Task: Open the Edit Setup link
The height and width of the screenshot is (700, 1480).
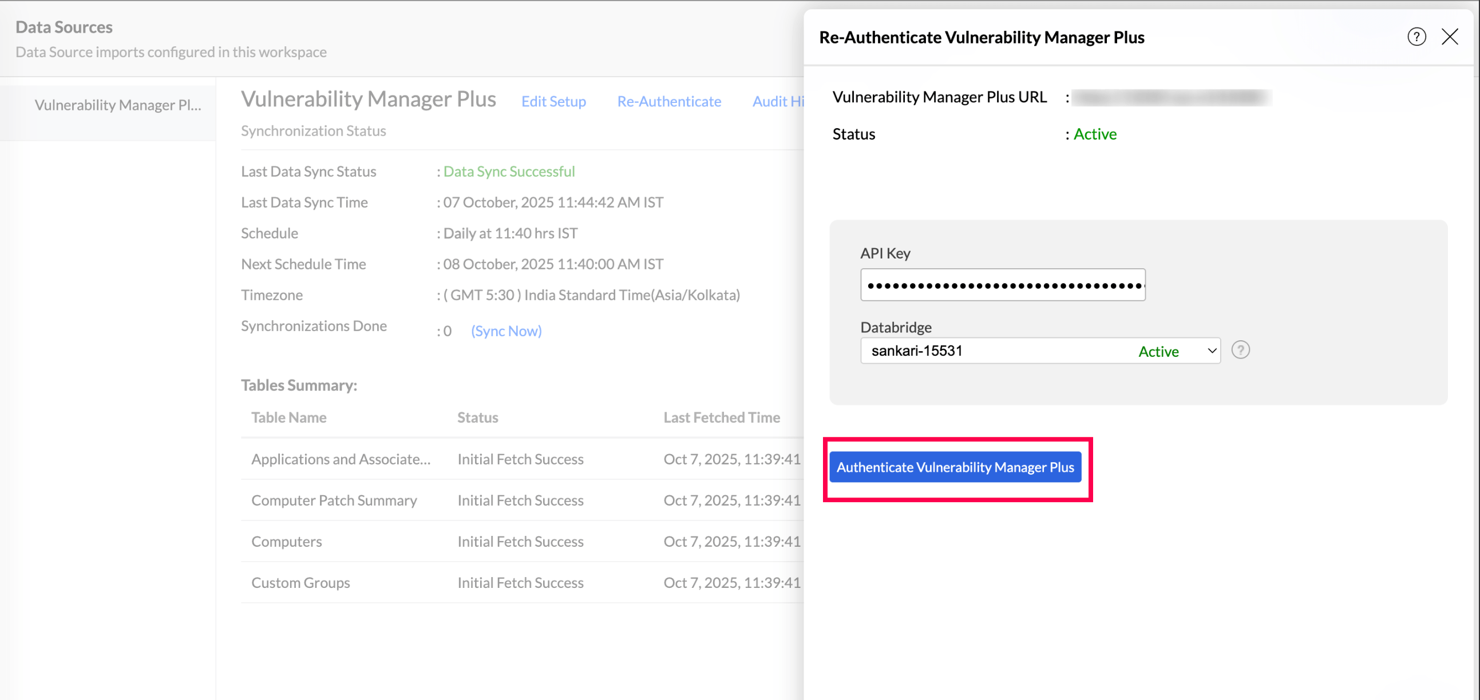Action: [553, 102]
